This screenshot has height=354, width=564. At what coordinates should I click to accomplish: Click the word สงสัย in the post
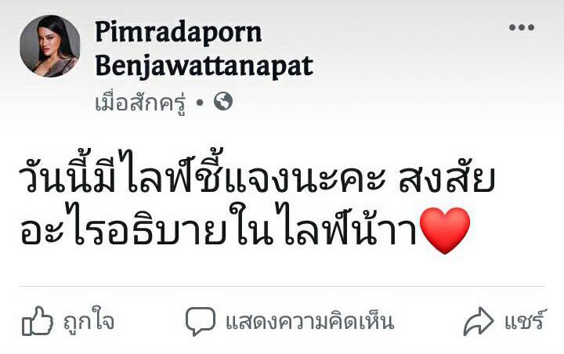pos(446,178)
